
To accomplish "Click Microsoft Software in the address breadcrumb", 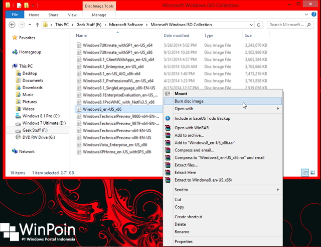I will (x=126, y=25).
